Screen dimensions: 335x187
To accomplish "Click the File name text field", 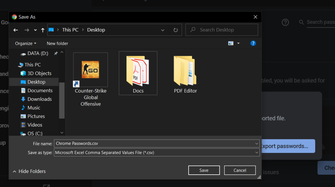I will (x=154, y=144).
